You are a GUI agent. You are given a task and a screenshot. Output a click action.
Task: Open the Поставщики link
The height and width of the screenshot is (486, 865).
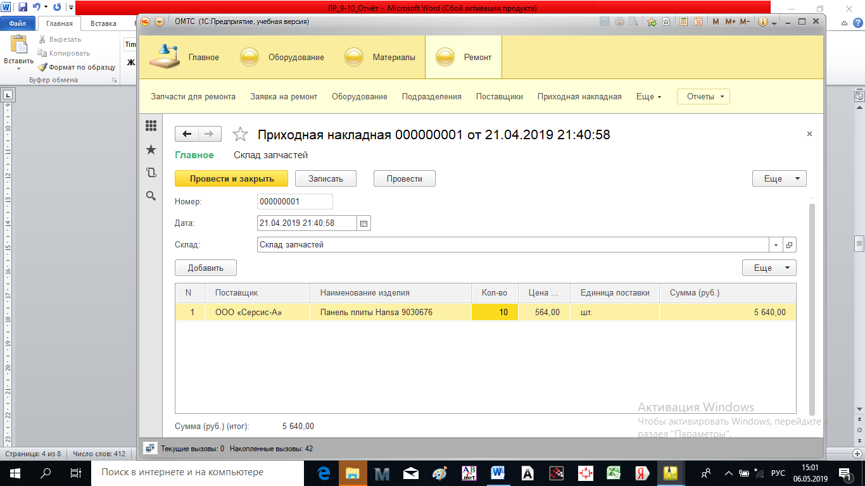point(500,97)
